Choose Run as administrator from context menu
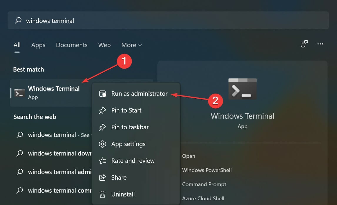 (136, 94)
